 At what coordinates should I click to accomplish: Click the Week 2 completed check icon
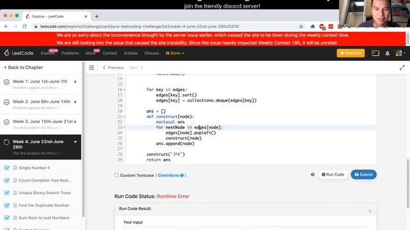coord(6,102)
